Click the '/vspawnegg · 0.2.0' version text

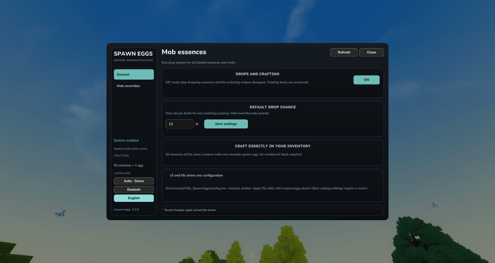pyautogui.click(x=126, y=210)
